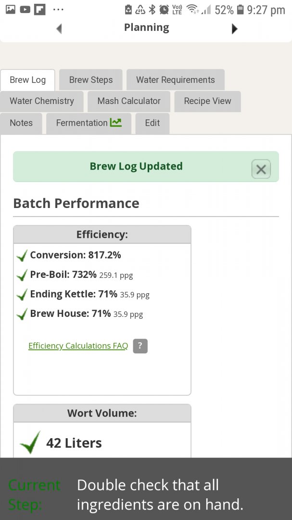Screen dimensions: 292x520
Task: Tap the battery icon in status bar
Action: pyautogui.click(x=241, y=10)
